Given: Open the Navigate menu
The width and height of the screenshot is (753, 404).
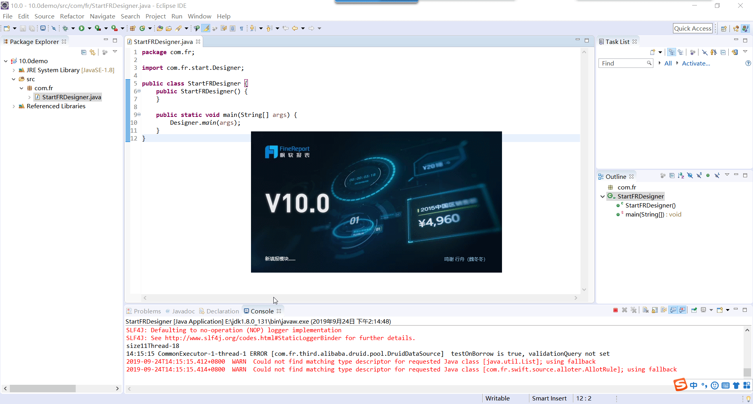Looking at the screenshot, I should pos(102,16).
